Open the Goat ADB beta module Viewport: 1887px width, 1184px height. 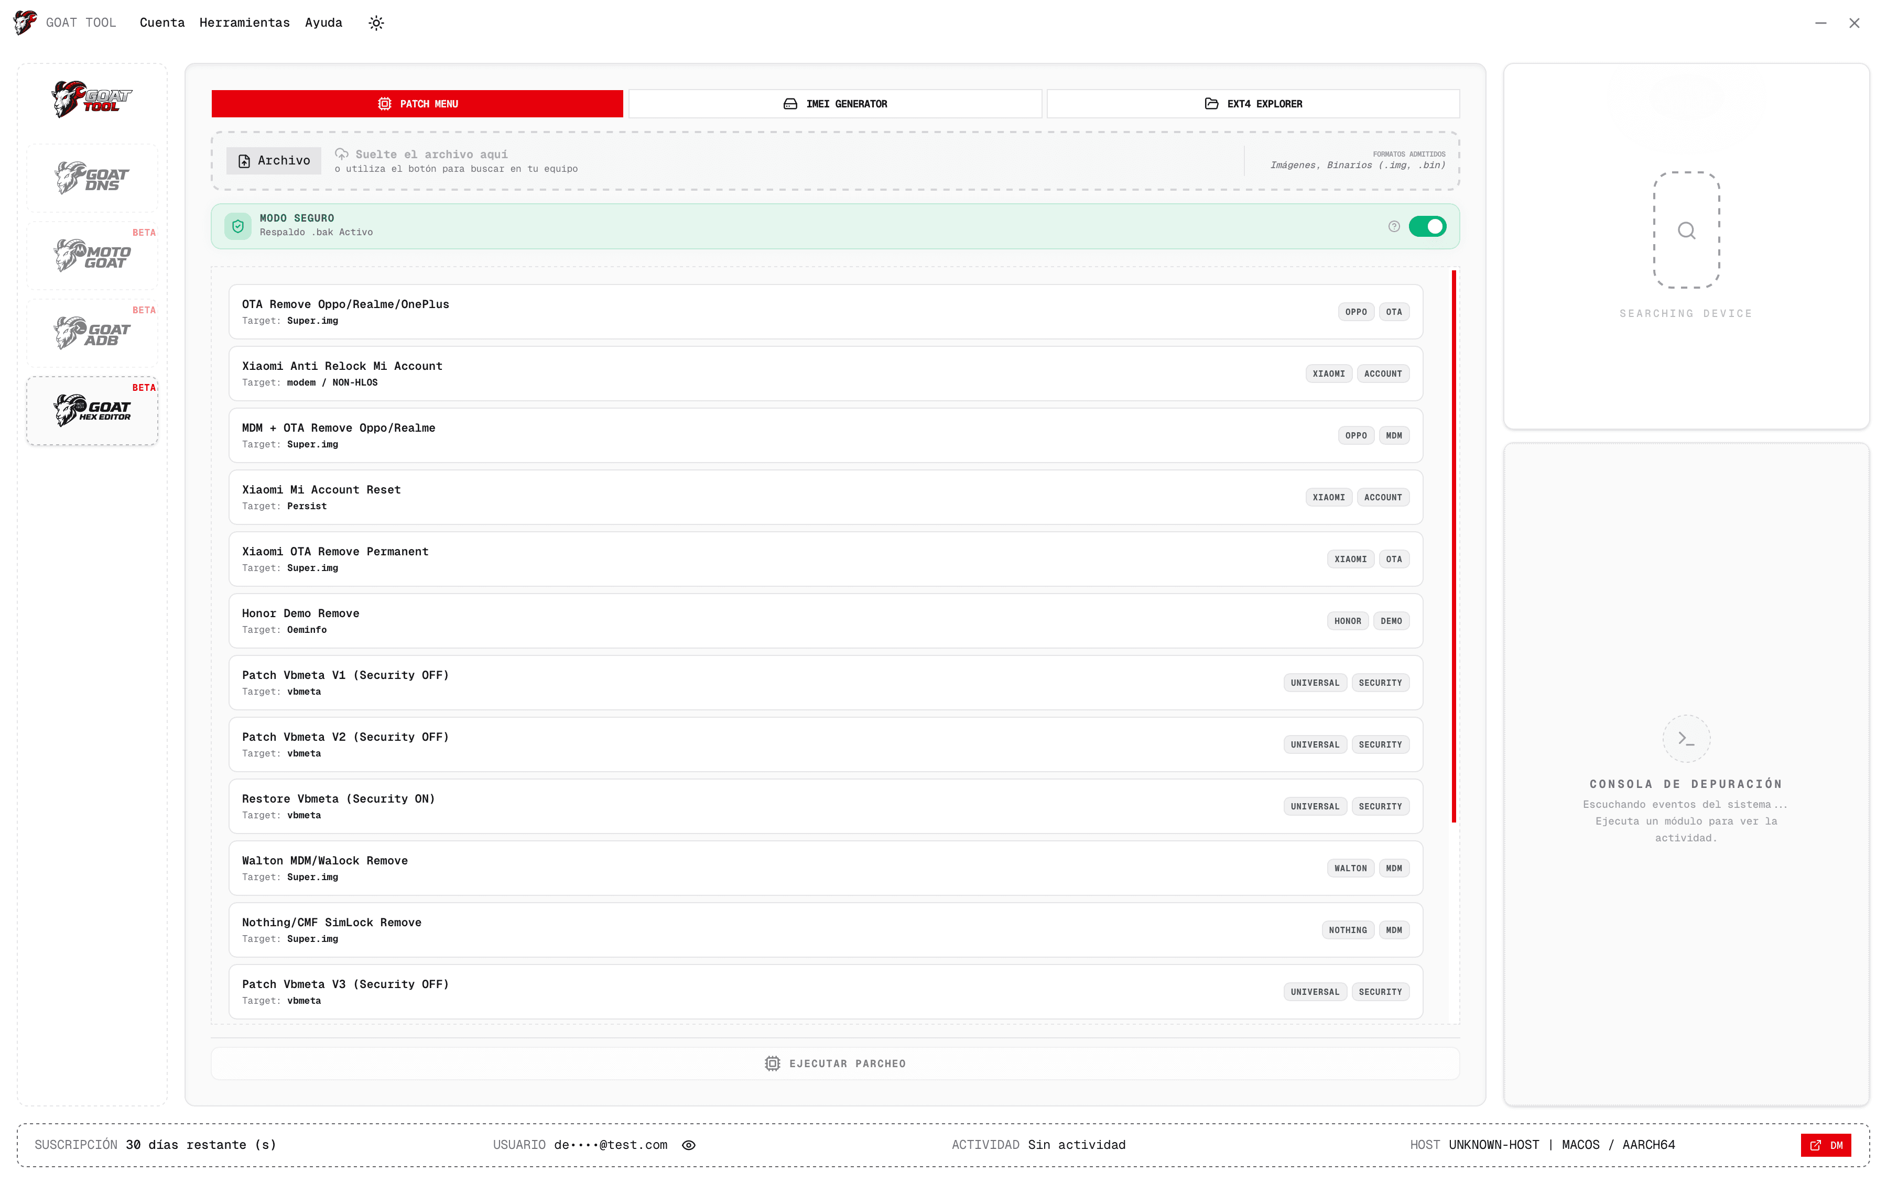92,333
